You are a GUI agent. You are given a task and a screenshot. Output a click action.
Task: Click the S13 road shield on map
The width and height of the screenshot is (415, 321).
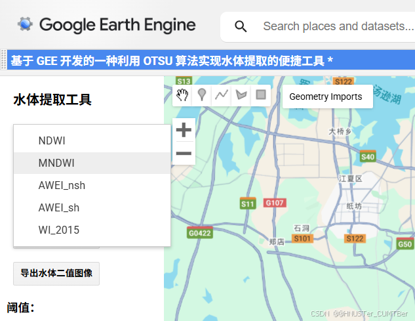click(x=184, y=81)
